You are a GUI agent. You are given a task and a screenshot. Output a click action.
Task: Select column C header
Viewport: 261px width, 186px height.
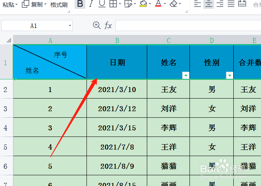168,40
